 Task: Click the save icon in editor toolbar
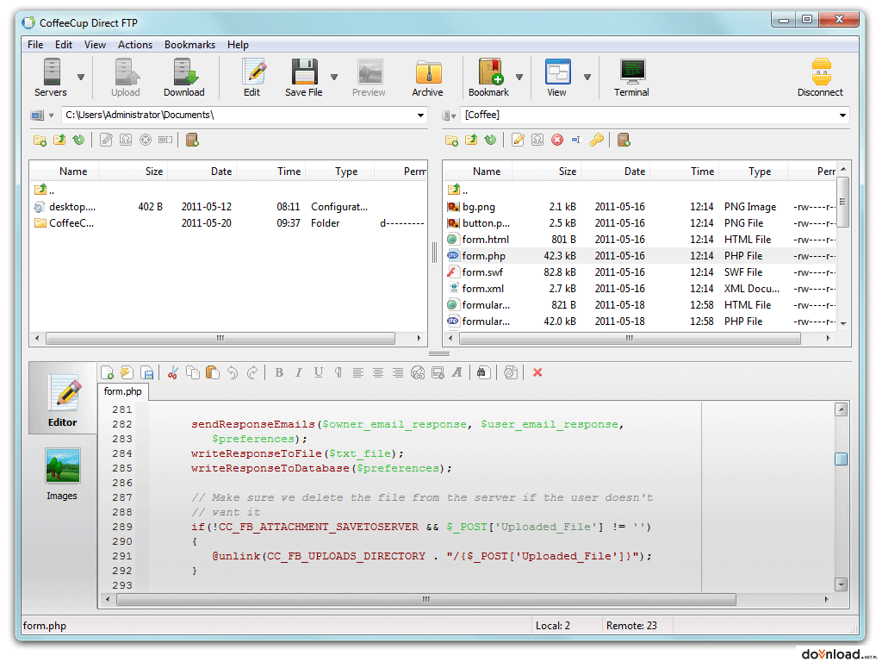tap(146, 372)
